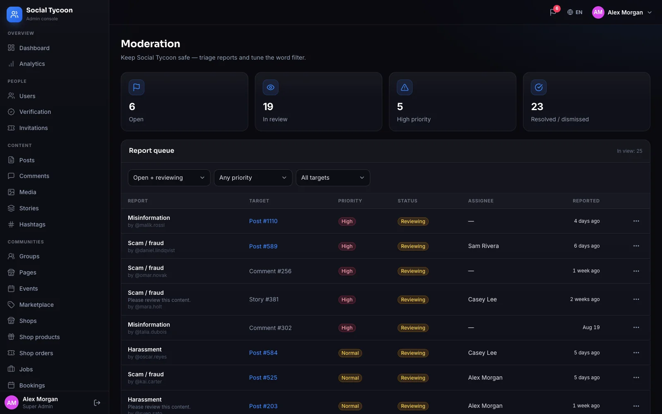Click the eye icon on In review card
The image size is (662, 414).
click(x=271, y=87)
